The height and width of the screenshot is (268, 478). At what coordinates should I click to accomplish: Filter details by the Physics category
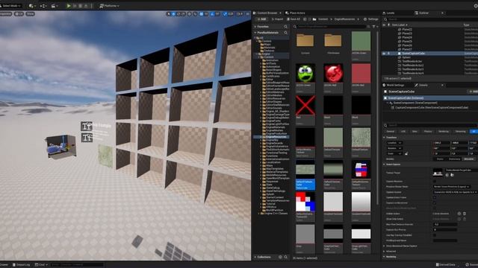click(x=428, y=132)
